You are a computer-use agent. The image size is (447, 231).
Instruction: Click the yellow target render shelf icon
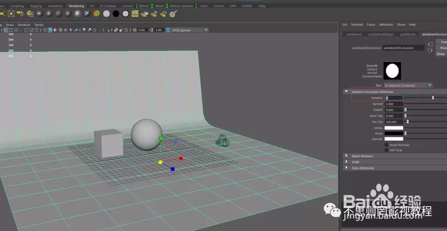(x=173, y=13)
